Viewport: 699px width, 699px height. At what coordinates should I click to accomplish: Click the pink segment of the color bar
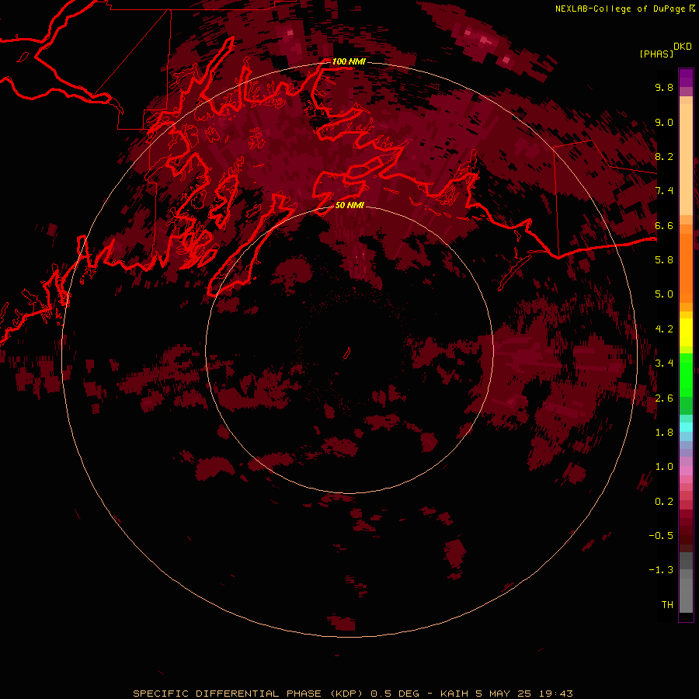[x=686, y=471]
